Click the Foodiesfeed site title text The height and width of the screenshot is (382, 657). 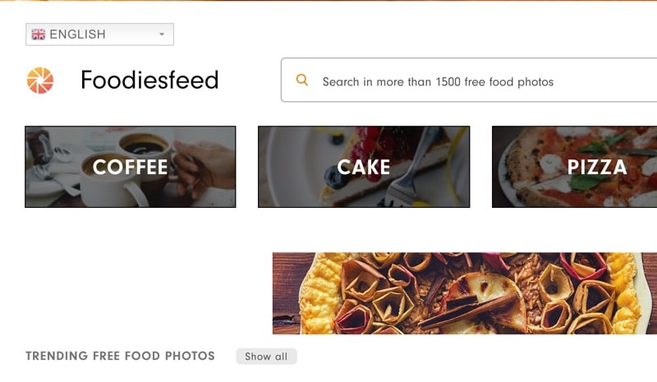[149, 81]
